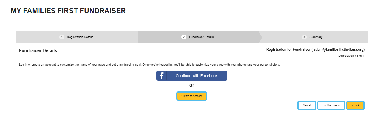Click the 'Registration for Fundraiser' label text
Image resolution: width=383 pixels, height=121 pixels.
288,50
